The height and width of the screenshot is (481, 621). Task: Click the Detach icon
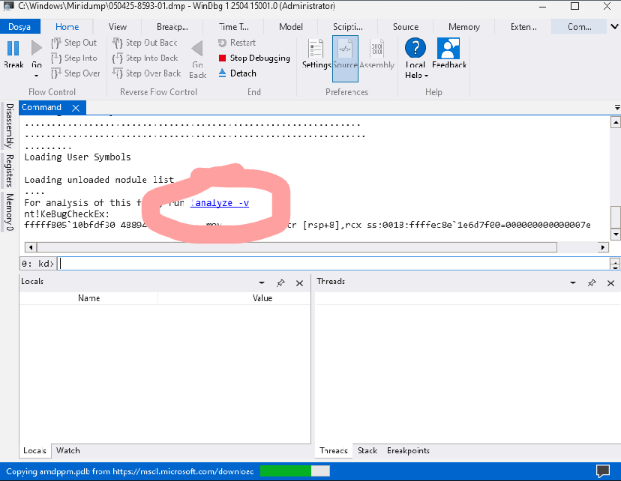point(222,73)
